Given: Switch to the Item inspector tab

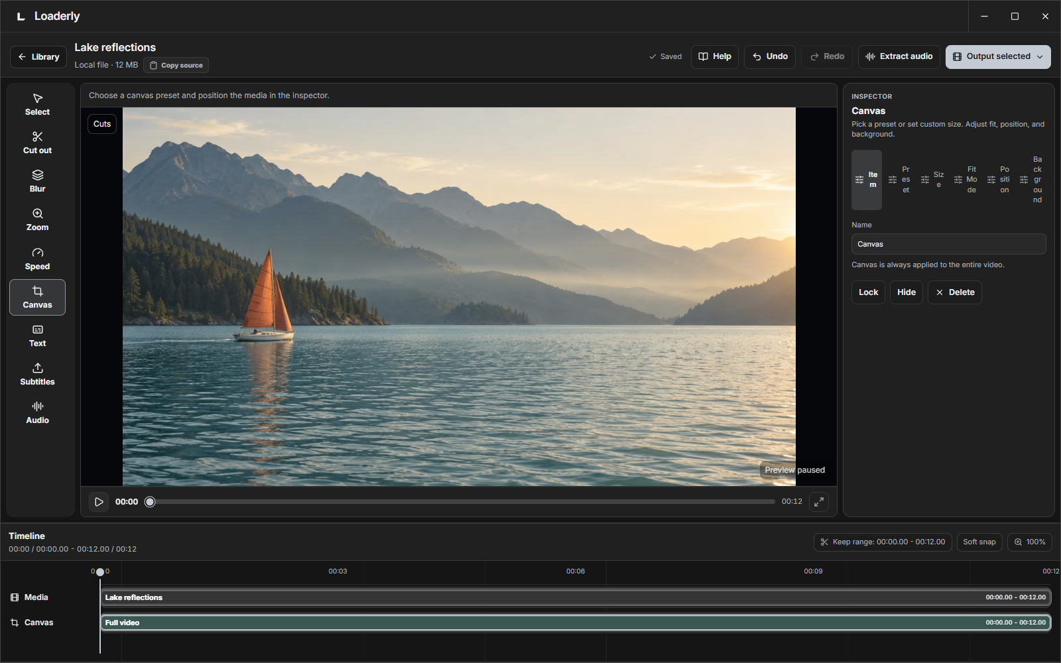Looking at the screenshot, I should 867,180.
